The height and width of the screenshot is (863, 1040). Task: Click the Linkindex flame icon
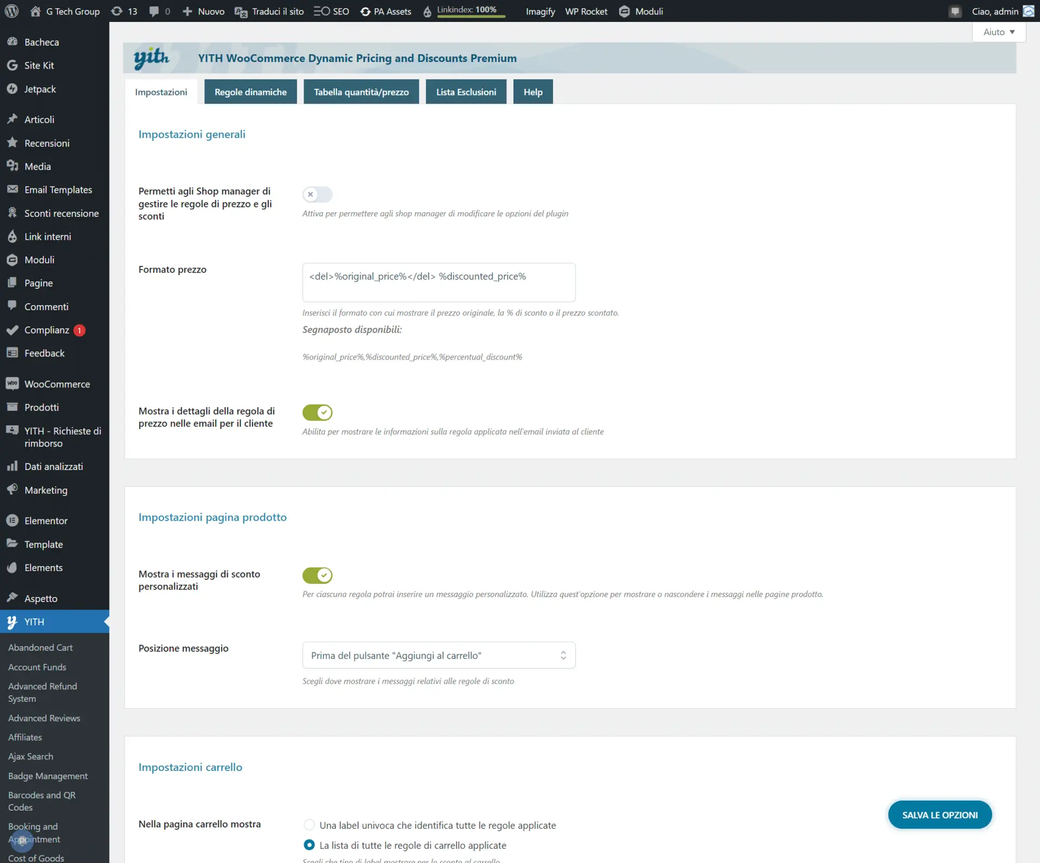tap(427, 11)
